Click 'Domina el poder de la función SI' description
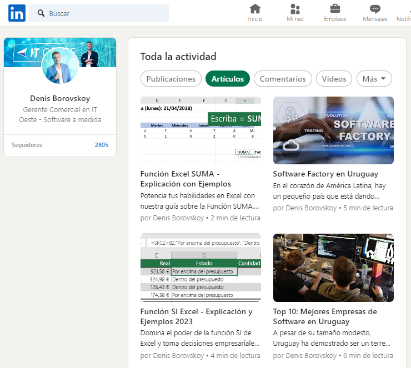The image size is (411, 368). tap(200, 338)
